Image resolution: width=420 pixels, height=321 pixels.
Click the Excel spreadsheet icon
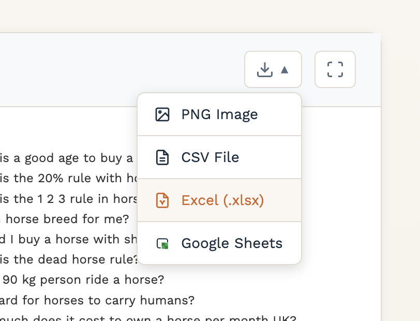162,200
